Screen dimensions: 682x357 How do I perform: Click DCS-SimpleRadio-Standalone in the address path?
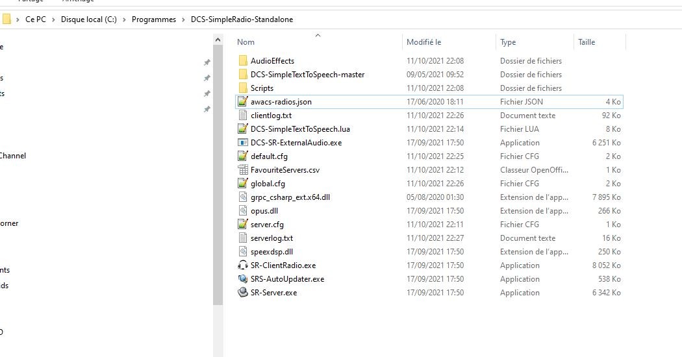point(242,19)
